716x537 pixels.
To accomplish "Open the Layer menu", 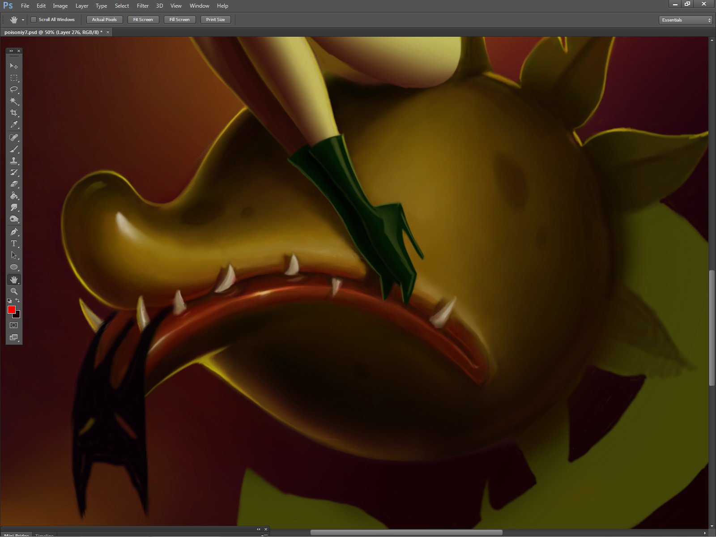I will (82, 6).
